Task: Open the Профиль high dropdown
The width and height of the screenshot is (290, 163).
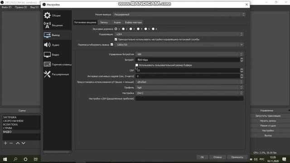Action: point(189,87)
